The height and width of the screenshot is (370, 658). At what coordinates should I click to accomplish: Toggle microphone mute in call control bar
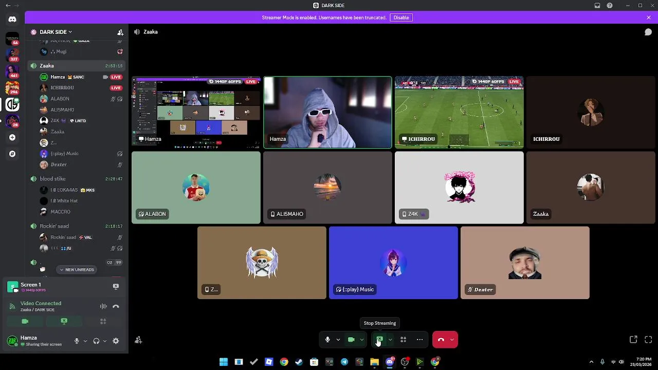tap(327, 340)
